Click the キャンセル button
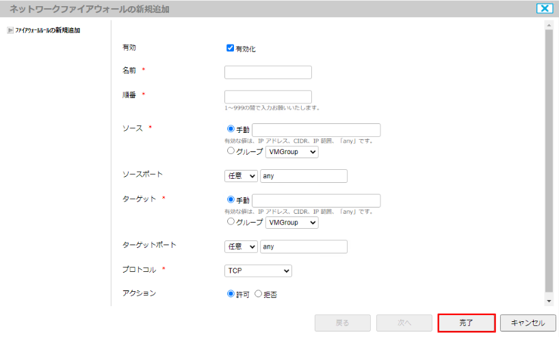The height and width of the screenshot is (337, 559). click(x=528, y=323)
